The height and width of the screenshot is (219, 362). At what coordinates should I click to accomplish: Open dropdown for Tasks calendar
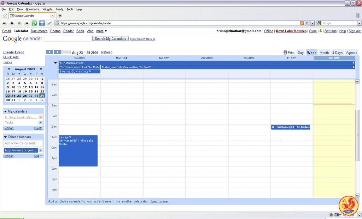point(40,122)
